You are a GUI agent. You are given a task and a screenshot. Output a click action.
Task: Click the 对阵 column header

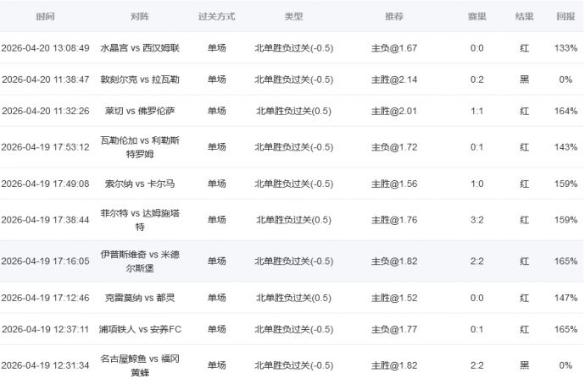[140, 17]
